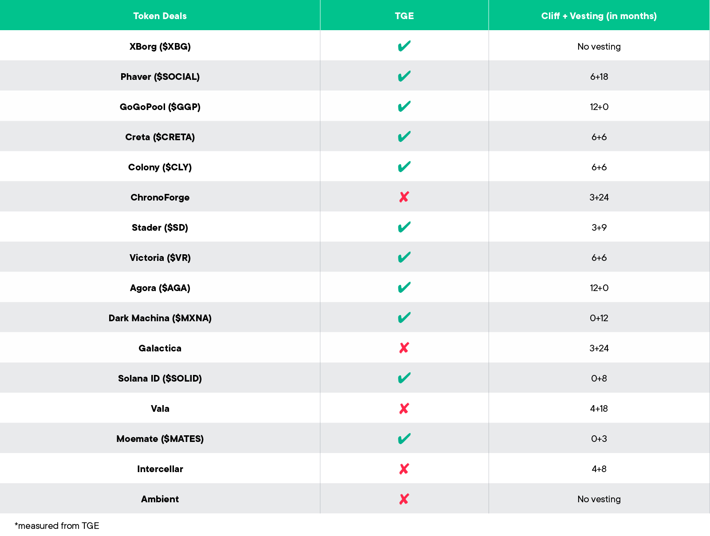710x536 pixels.
Task: Click the green checkmark for Phaver
Action: [x=404, y=76]
